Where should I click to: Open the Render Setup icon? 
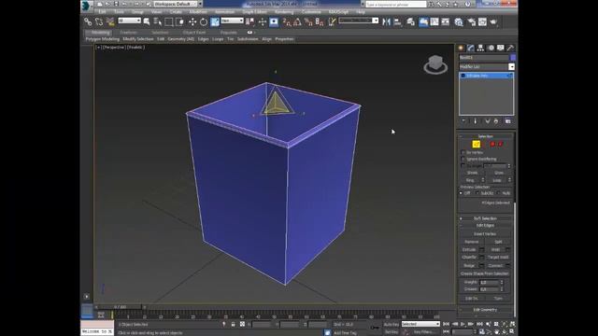click(x=471, y=21)
